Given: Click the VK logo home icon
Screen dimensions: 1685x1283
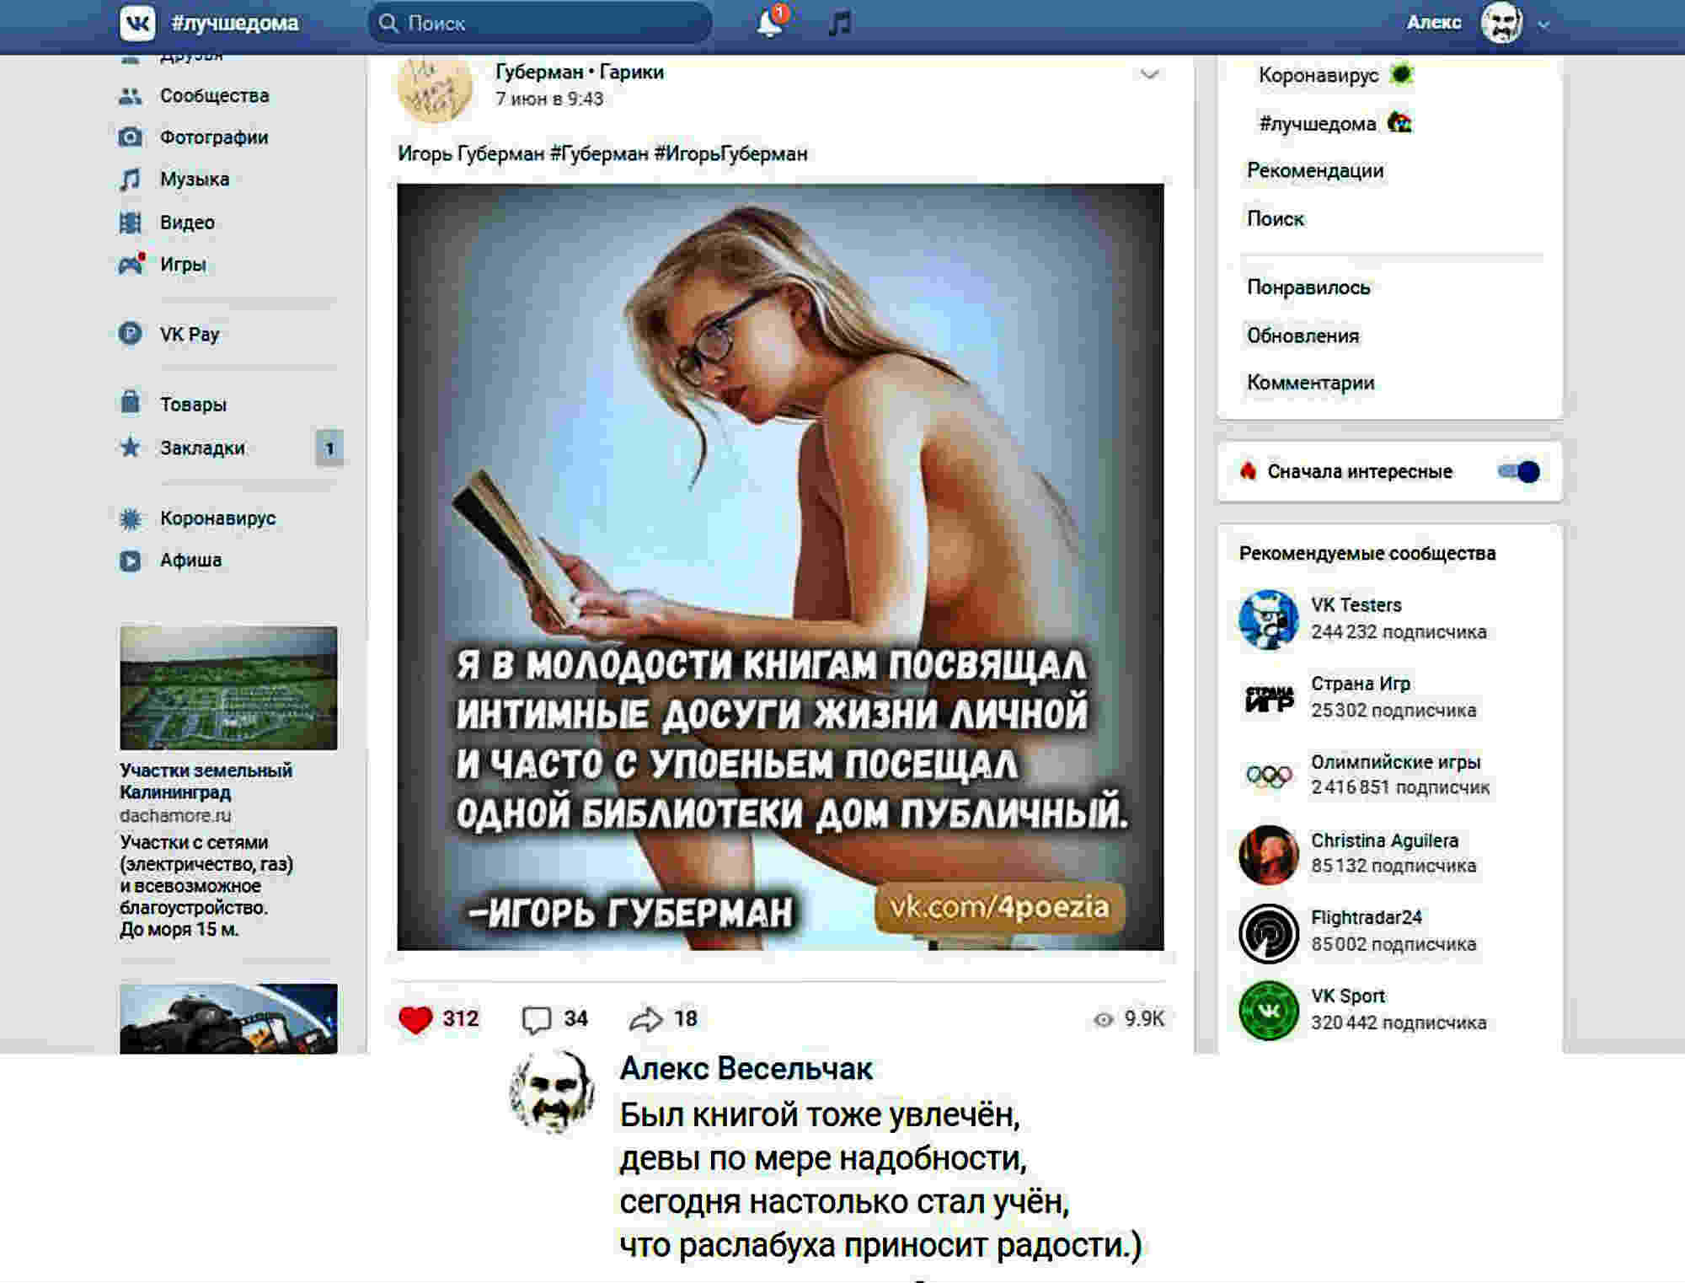Looking at the screenshot, I should [x=137, y=24].
